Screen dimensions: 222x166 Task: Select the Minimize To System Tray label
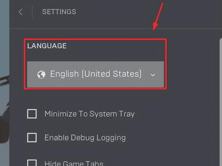tap(89, 114)
